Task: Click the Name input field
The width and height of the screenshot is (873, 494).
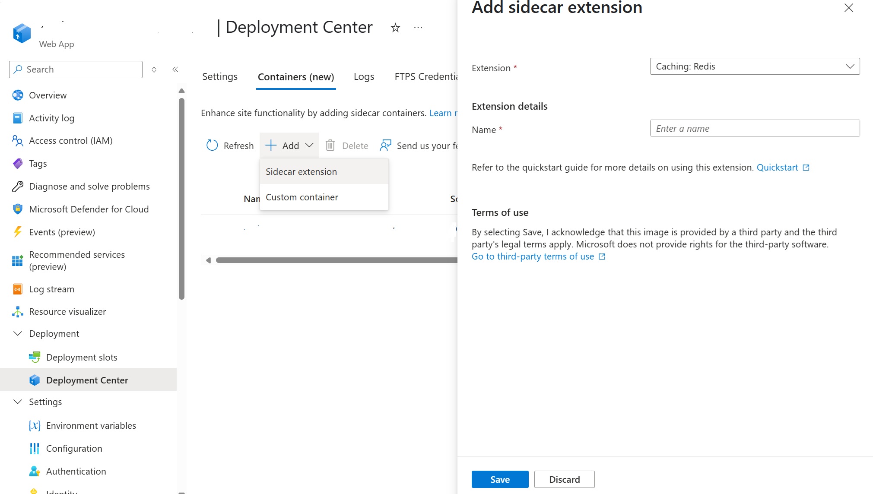Action: pos(754,129)
